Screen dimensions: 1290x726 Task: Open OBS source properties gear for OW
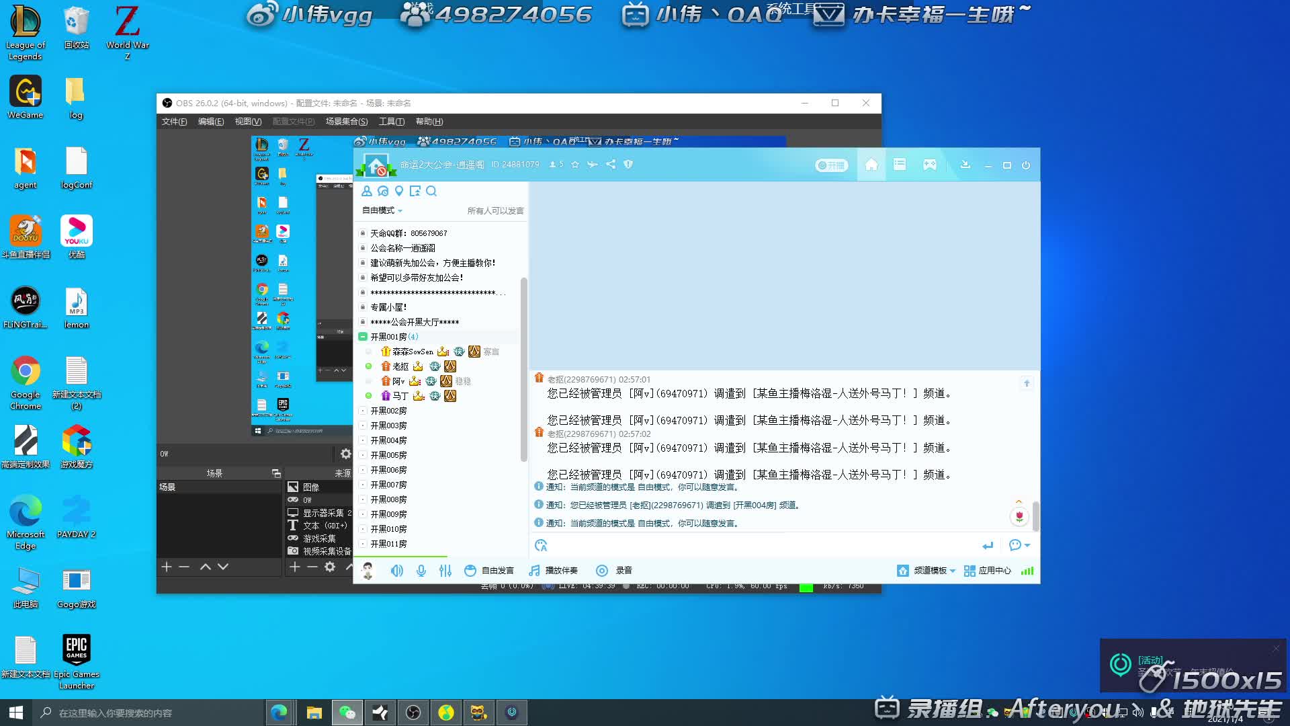point(346,454)
